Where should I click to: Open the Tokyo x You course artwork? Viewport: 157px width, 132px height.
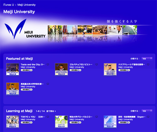tap(13, 122)
